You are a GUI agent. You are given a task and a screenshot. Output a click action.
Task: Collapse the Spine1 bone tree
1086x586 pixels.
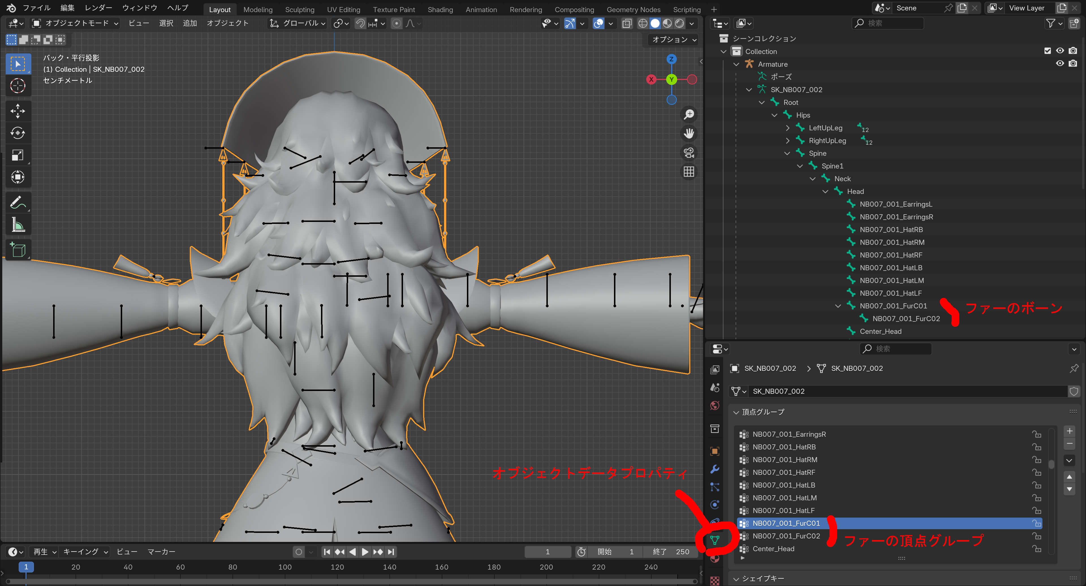click(800, 166)
